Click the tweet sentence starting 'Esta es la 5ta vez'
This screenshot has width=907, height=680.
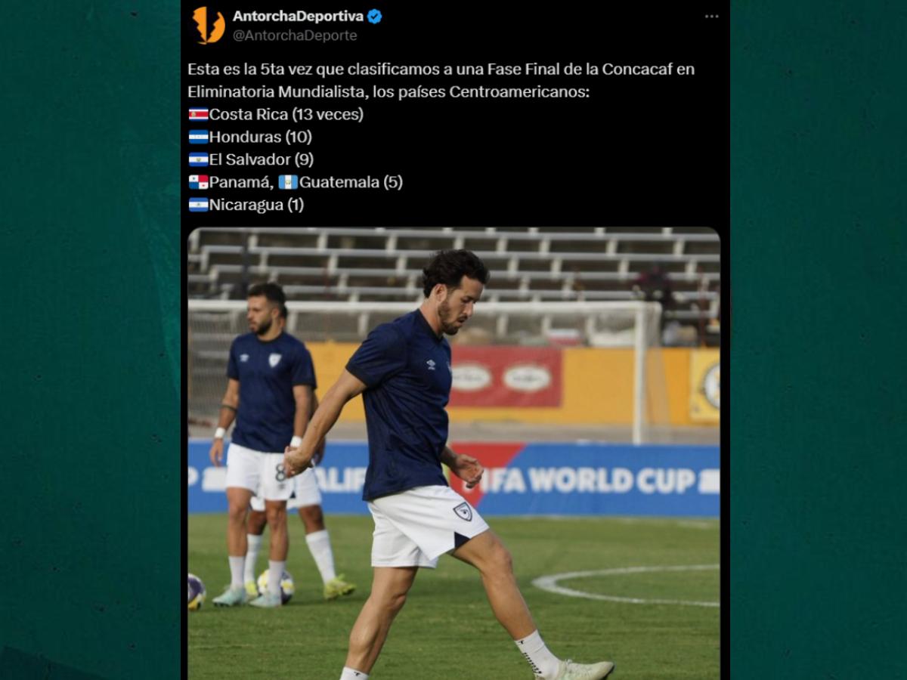[441, 80]
